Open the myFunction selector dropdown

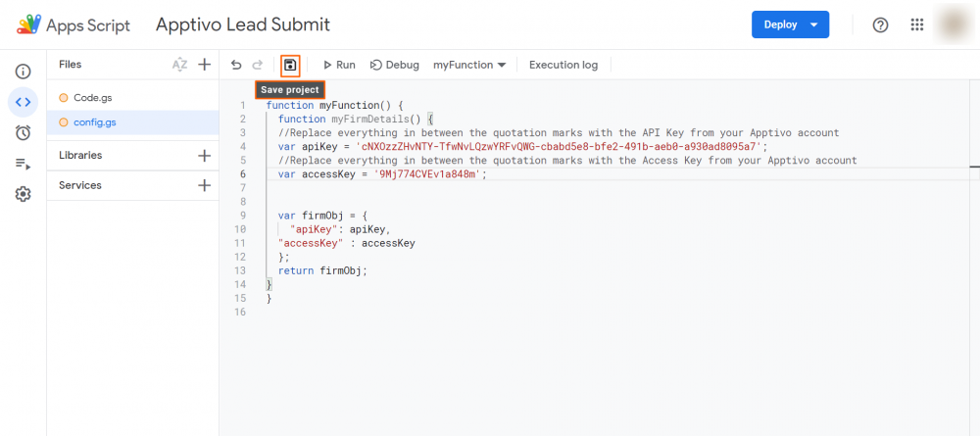pos(469,65)
